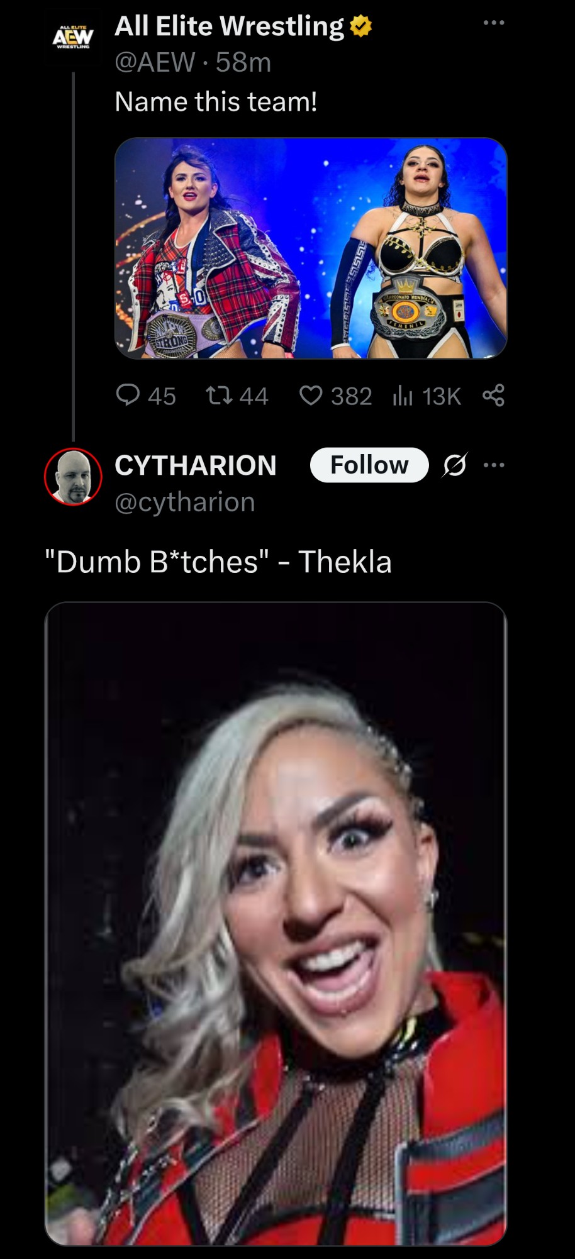Open the @cytharion handle
The height and width of the screenshot is (1259, 575).
(x=185, y=502)
